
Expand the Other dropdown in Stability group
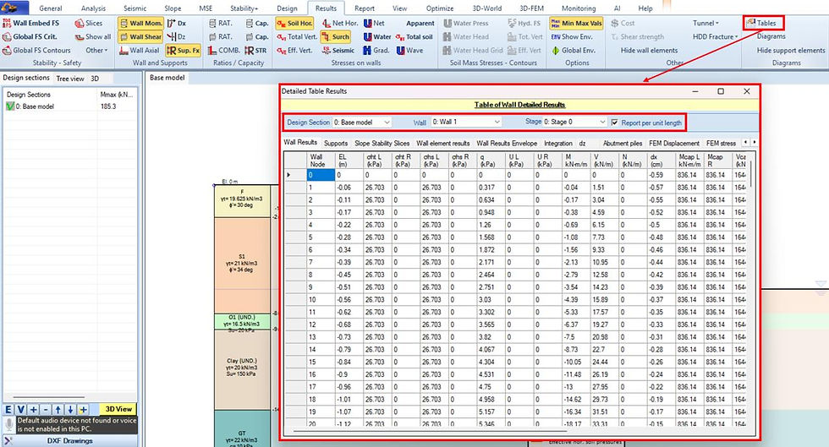click(96, 51)
